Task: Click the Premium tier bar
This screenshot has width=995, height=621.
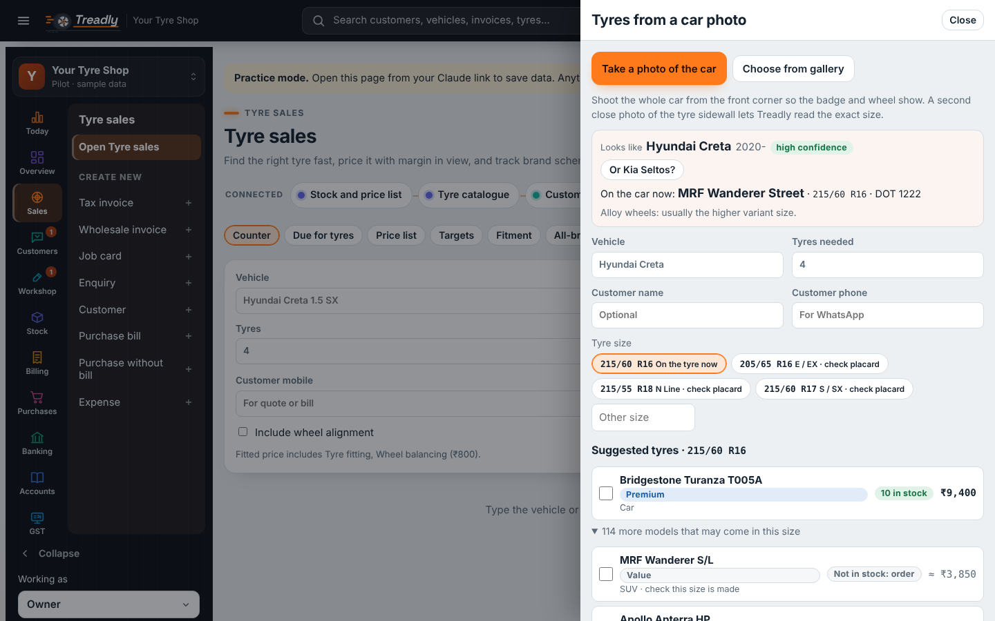Action: (x=743, y=494)
